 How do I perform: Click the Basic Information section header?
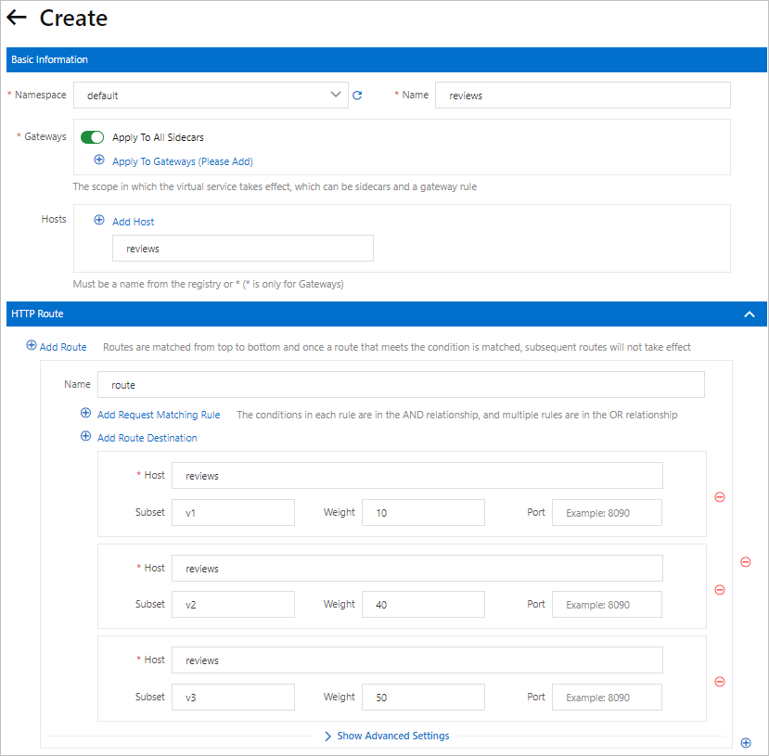tap(387, 59)
